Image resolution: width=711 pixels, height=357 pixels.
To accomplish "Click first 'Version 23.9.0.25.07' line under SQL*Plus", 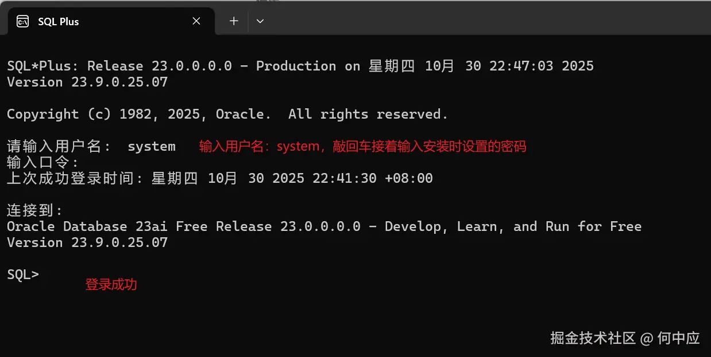I will coord(87,82).
